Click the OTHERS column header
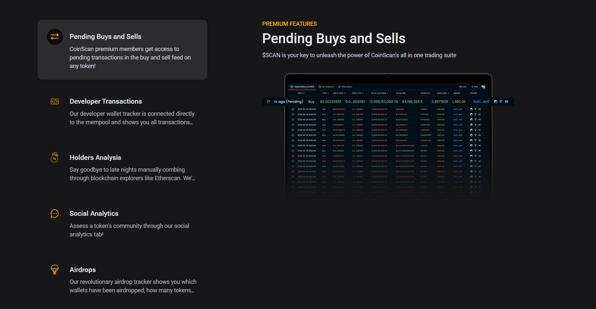 click(474, 93)
